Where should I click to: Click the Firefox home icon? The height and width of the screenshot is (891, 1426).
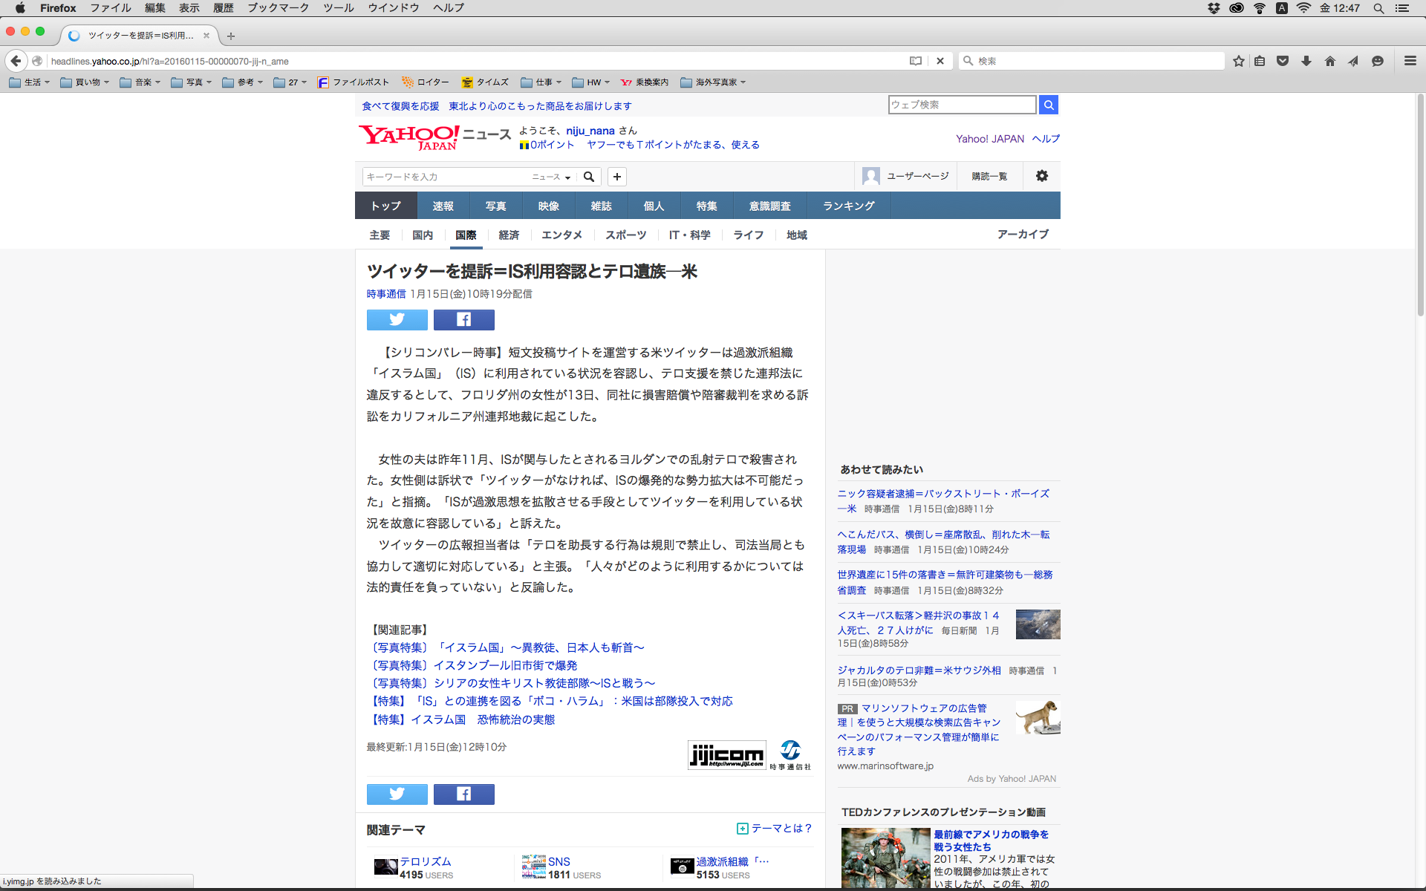pos(1329,61)
